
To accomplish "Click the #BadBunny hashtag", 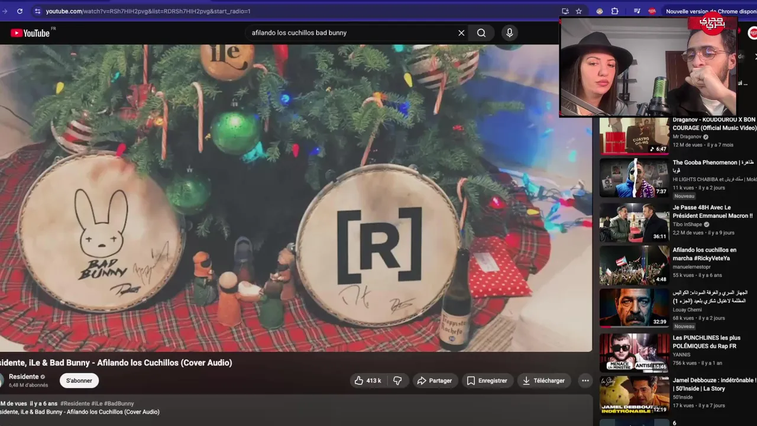I will 119,404.
